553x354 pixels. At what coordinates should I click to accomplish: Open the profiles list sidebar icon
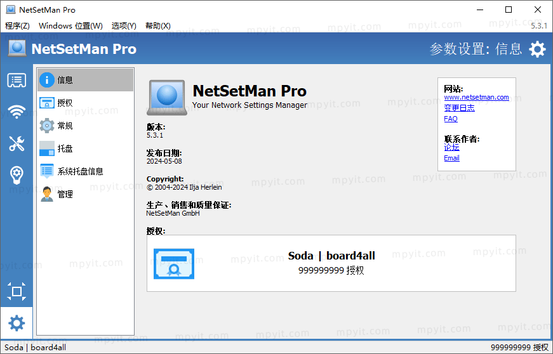[17, 81]
